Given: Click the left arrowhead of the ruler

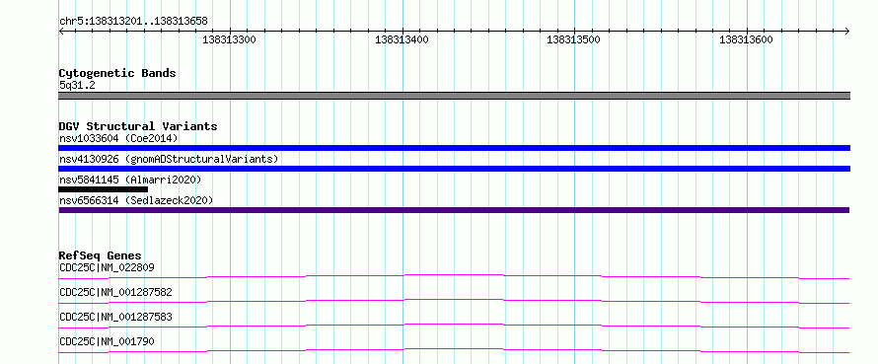Looking at the screenshot, I should point(61,31).
